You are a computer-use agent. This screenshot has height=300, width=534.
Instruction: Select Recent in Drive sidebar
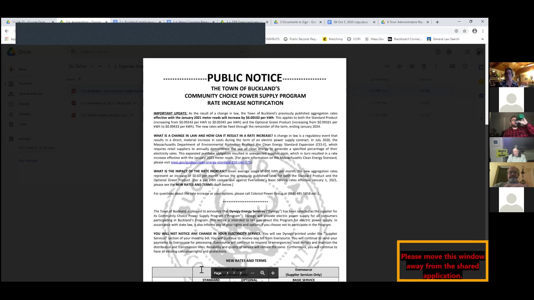tap(24, 104)
